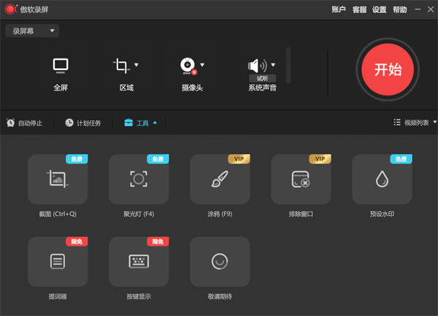Click the 按键显示 caption text
The height and width of the screenshot is (316, 438).
click(139, 296)
